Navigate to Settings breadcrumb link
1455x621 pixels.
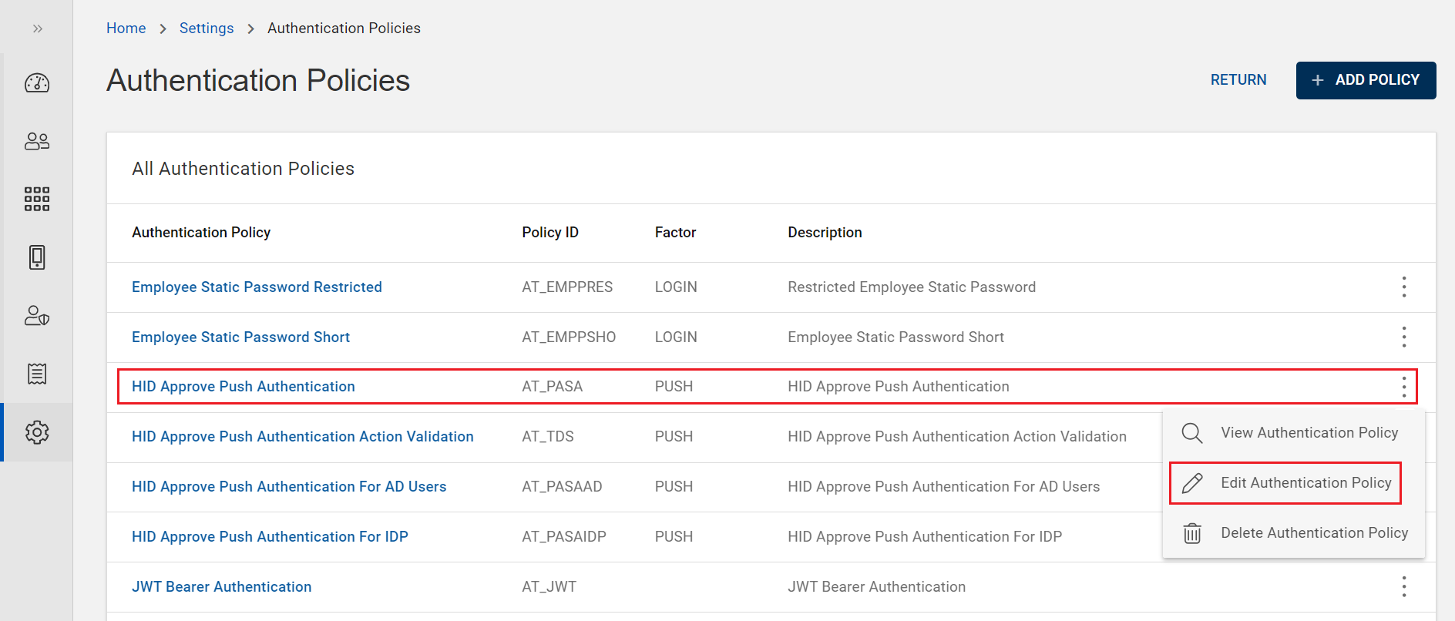point(206,29)
